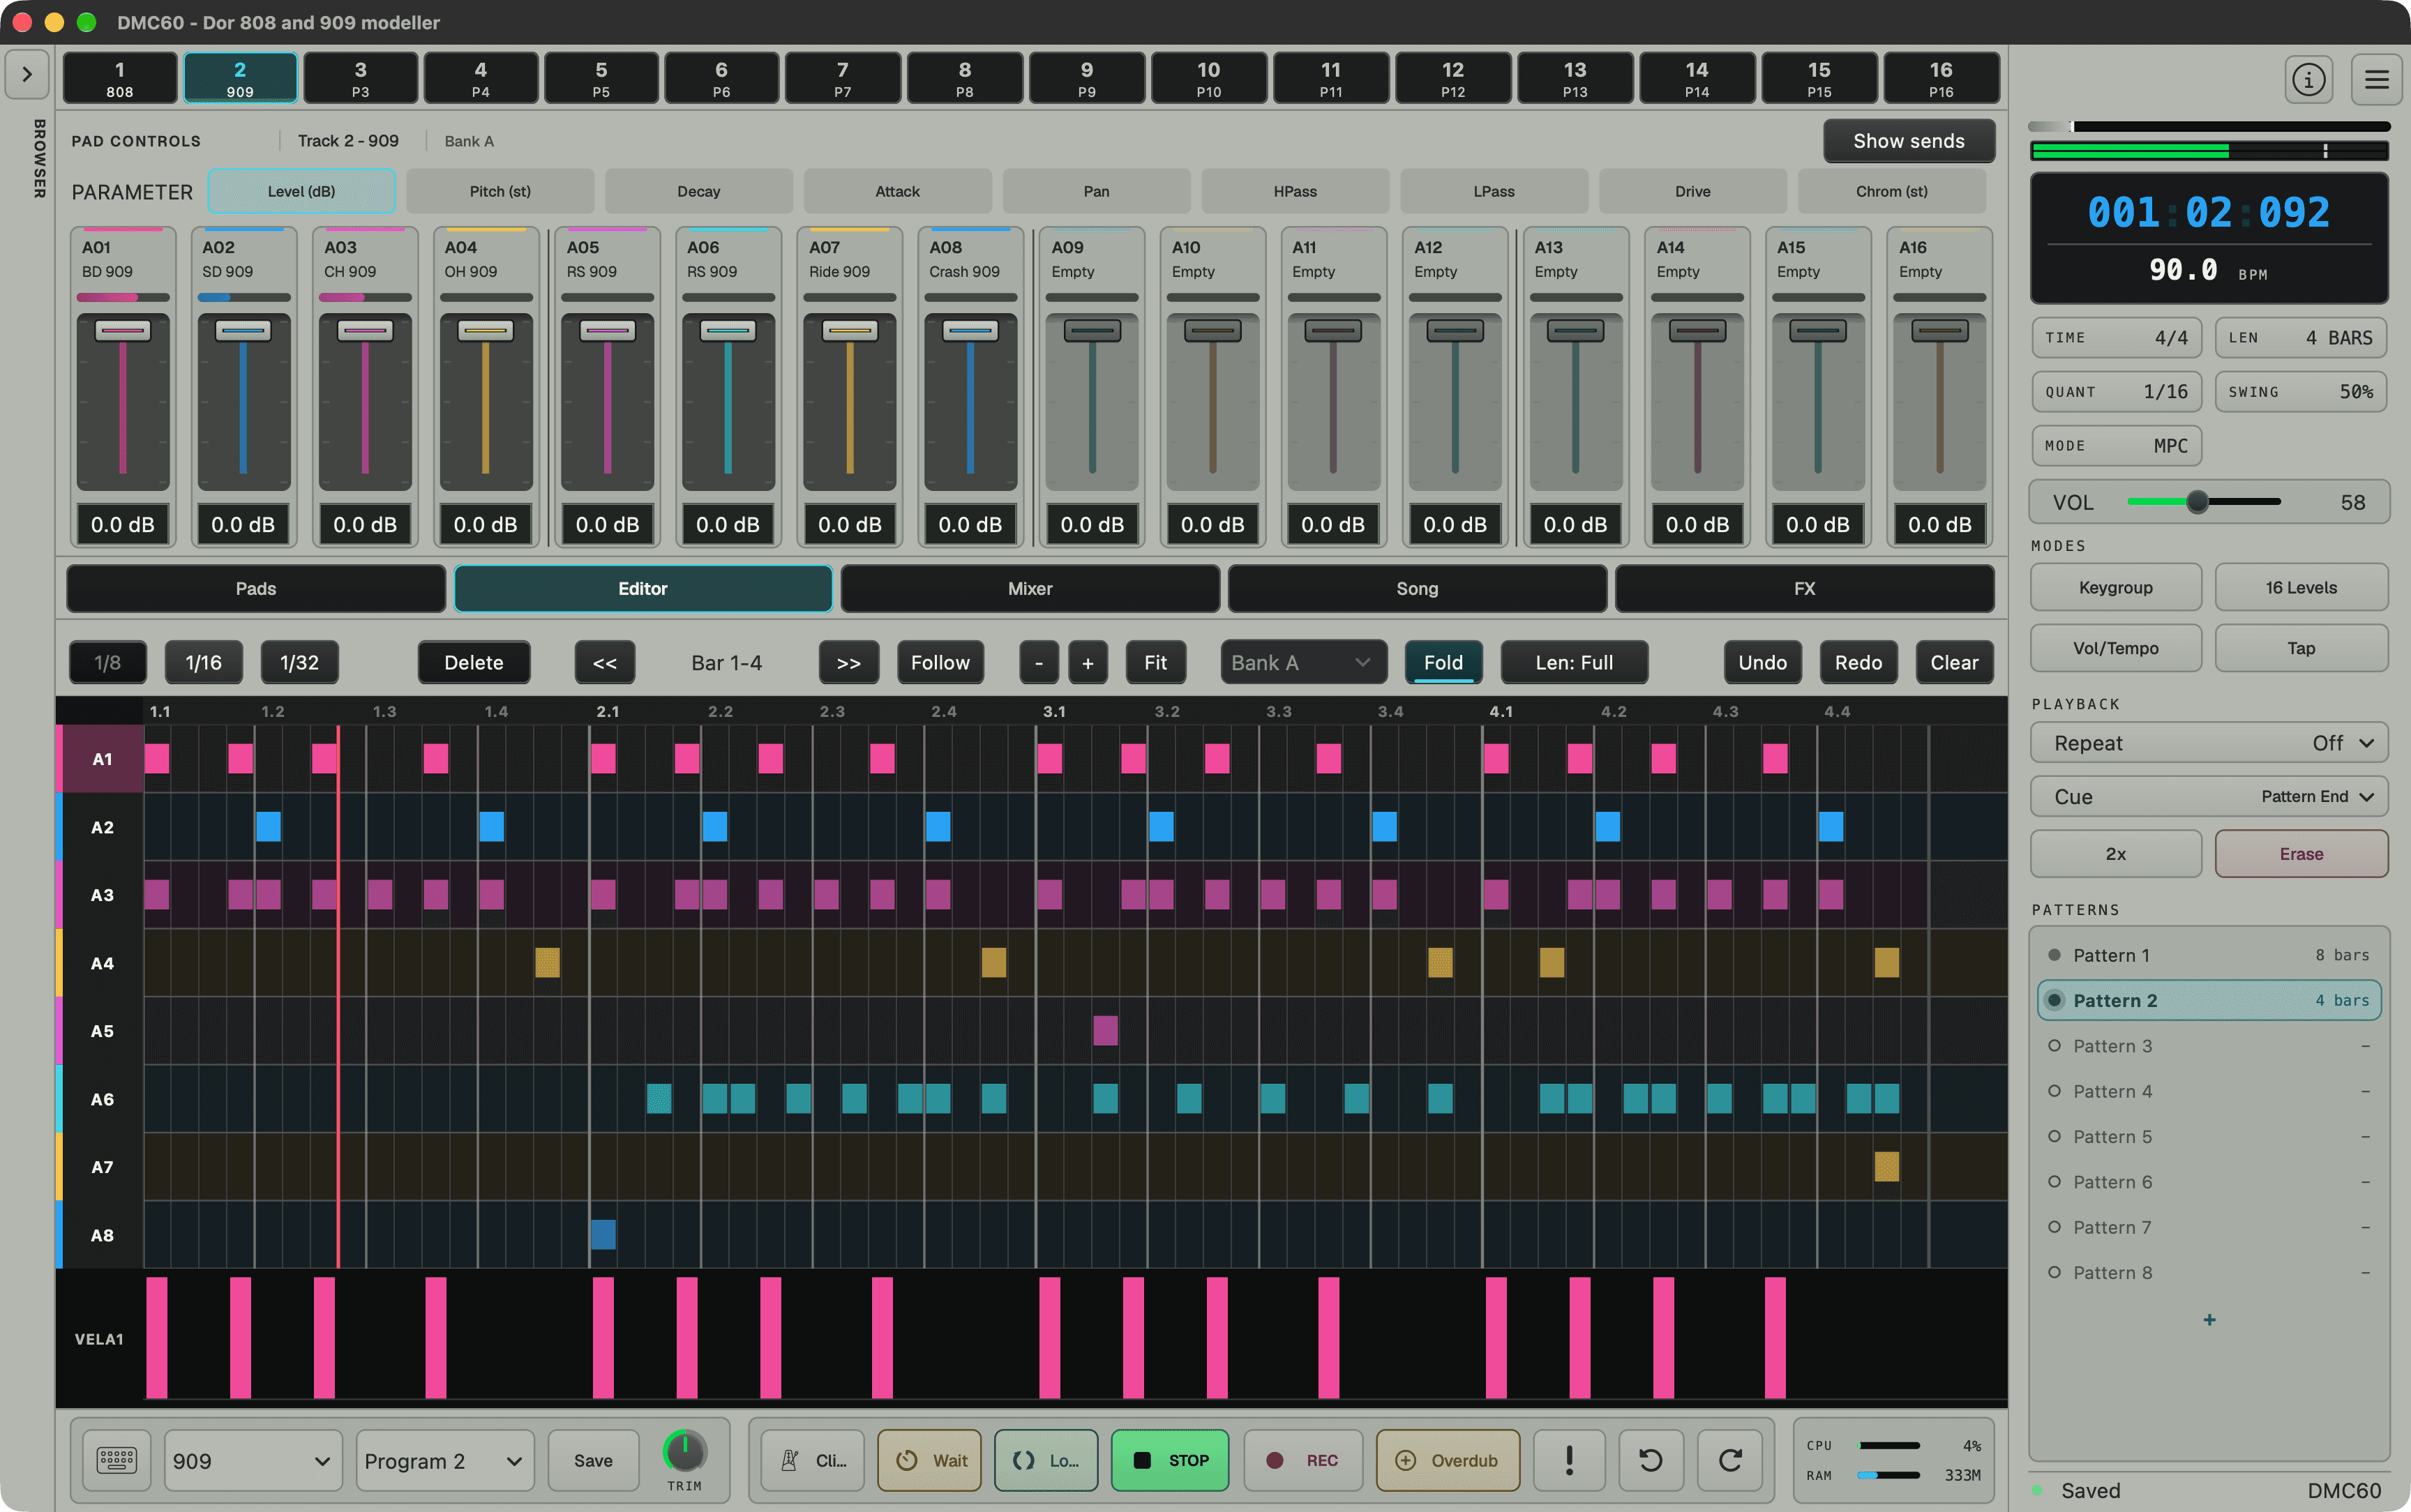Click the Save button
Image resolution: width=2411 pixels, height=1512 pixels.
593,1460
